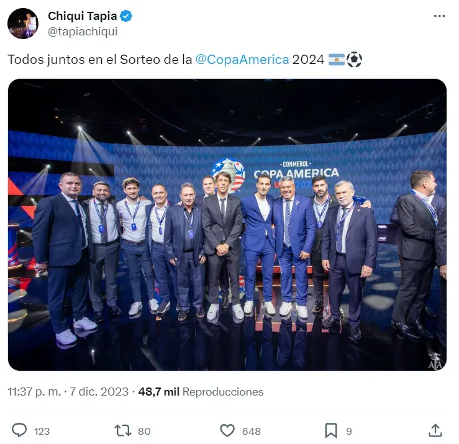Like the tweet with the heart icon
This screenshot has width=459, height=444.
pos(227,430)
